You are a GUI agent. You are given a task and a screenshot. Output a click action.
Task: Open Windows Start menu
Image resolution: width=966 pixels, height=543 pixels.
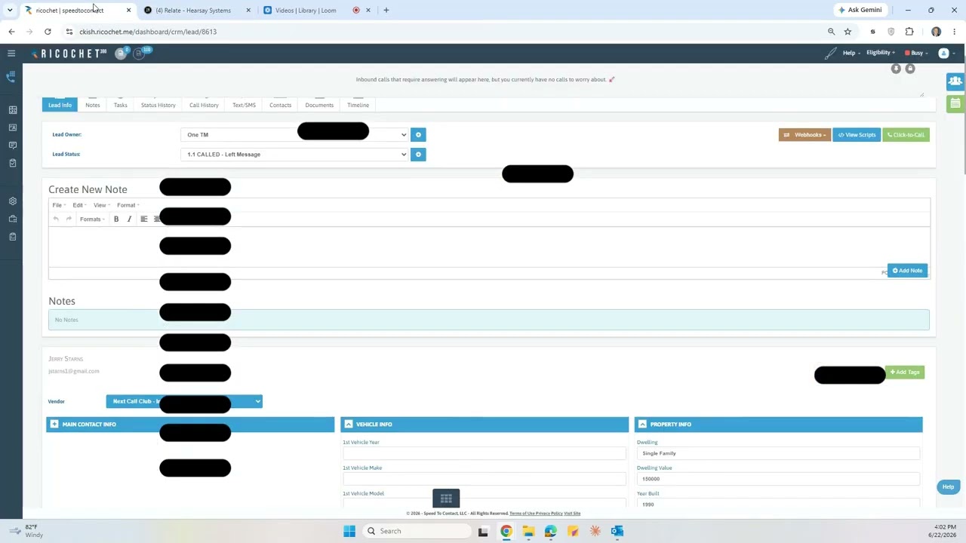(x=349, y=531)
